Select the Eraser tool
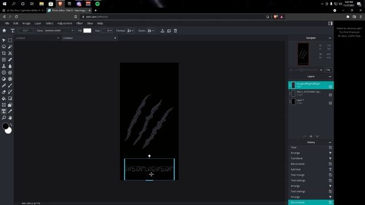The image size is (365, 205). coord(4,92)
